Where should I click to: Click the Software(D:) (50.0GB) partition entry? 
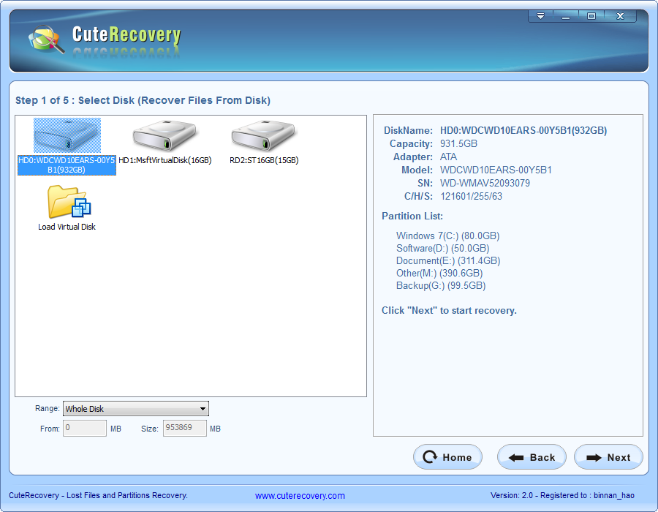tap(443, 249)
